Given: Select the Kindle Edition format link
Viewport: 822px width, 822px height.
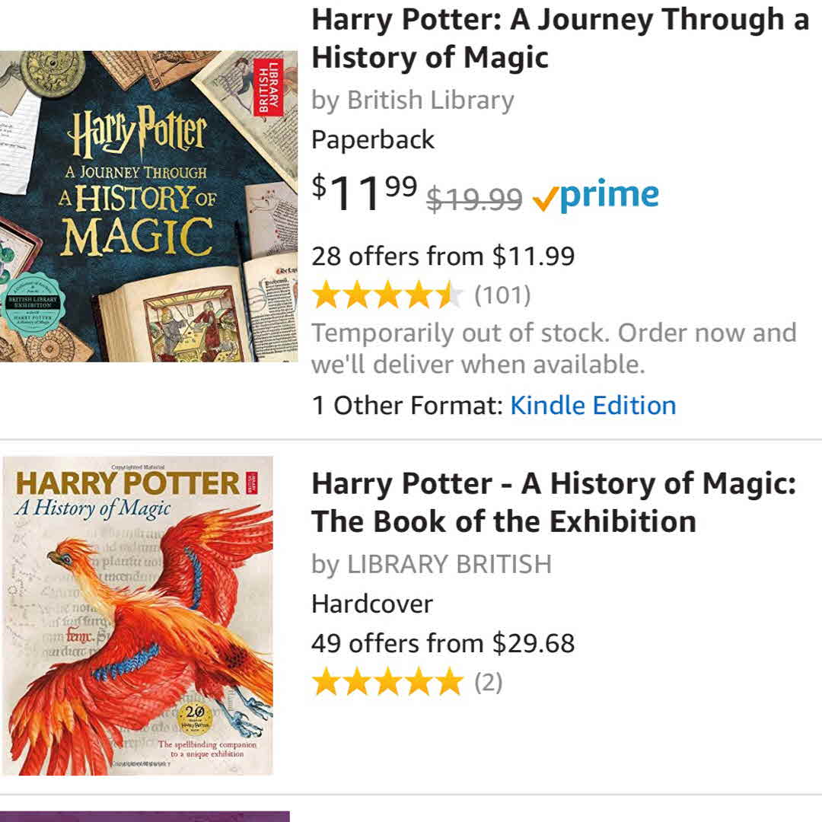Looking at the screenshot, I should pyautogui.click(x=593, y=405).
